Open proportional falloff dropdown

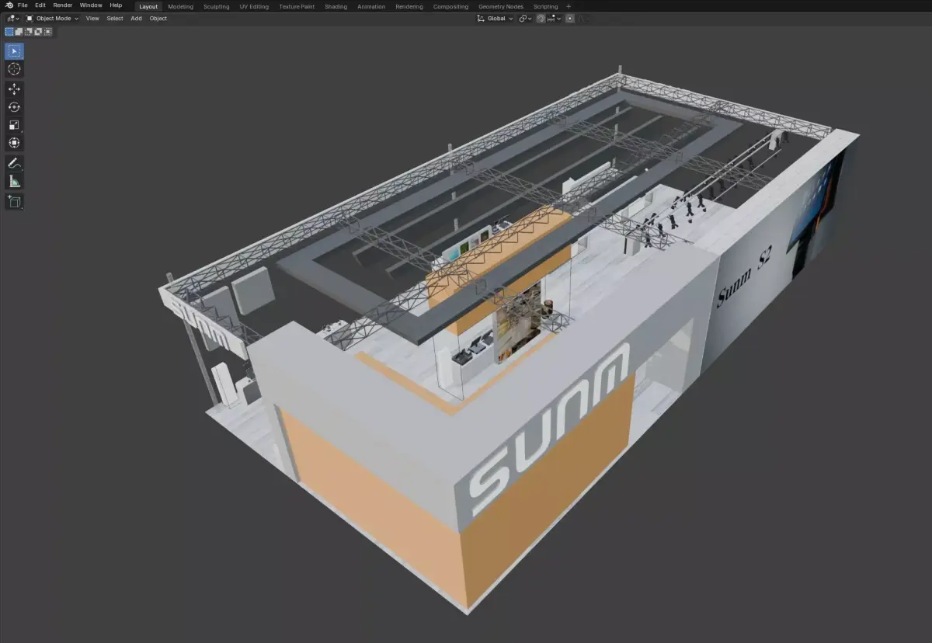(x=582, y=18)
